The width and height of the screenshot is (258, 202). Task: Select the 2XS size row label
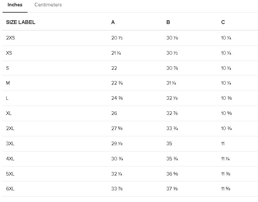click(x=10, y=38)
